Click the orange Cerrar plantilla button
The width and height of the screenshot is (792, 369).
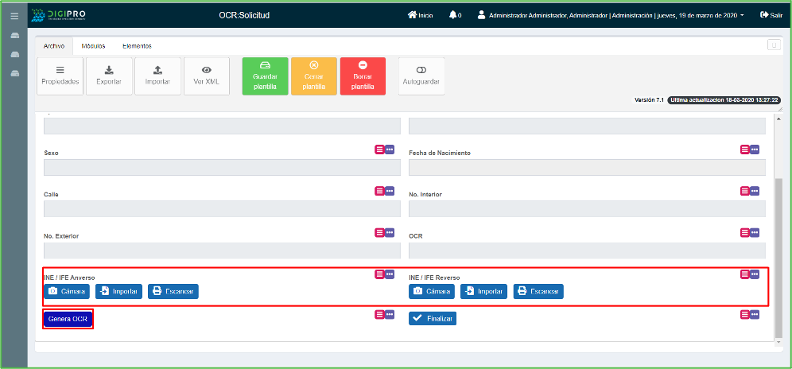(x=313, y=76)
